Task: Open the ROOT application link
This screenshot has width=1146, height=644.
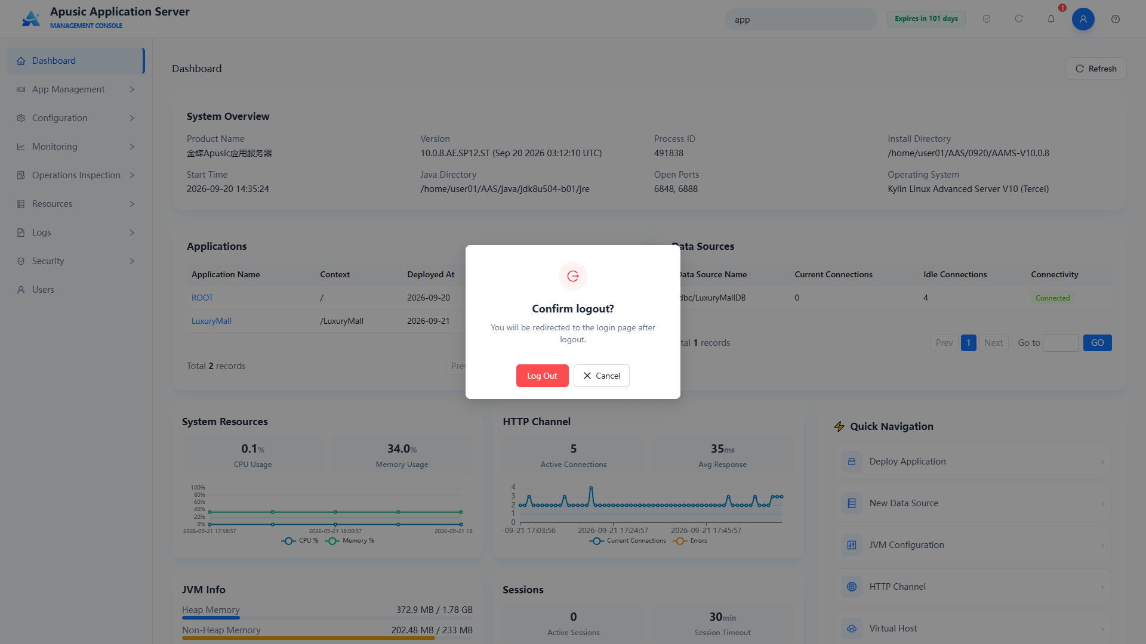Action: coord(202,298)
